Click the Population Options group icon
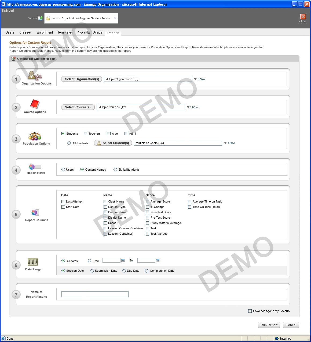 point(35,136)
